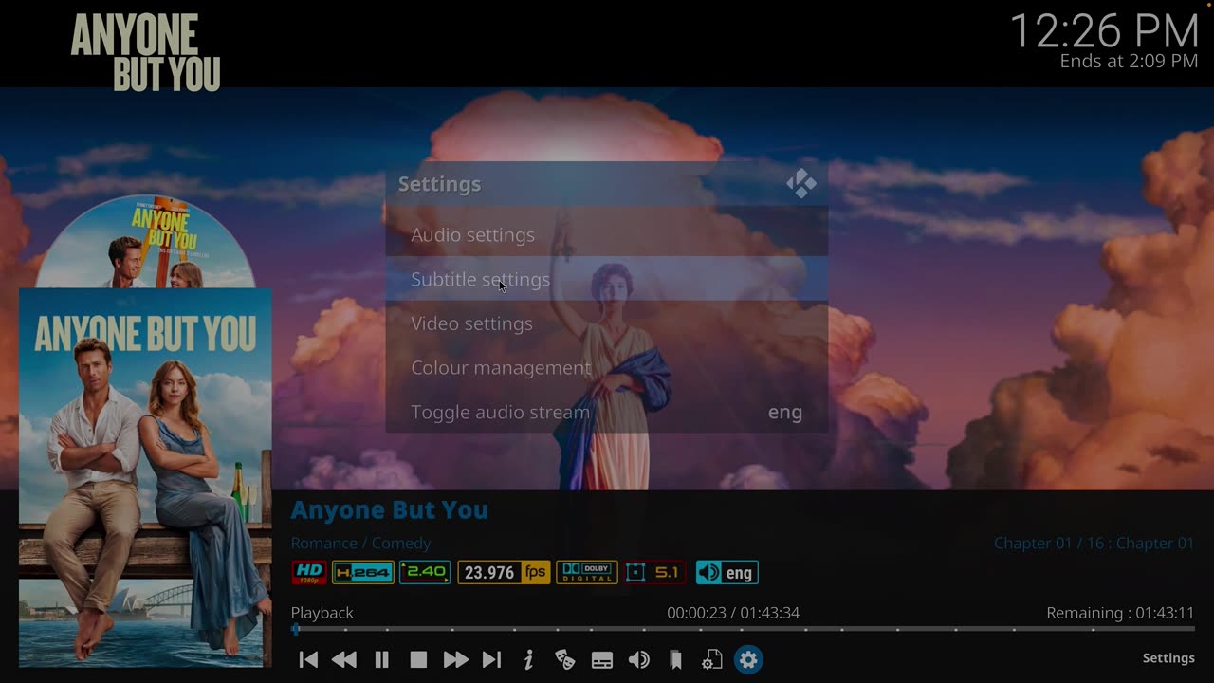
Task: Click the 12:26 PM clock
Action: [1104, 30]
